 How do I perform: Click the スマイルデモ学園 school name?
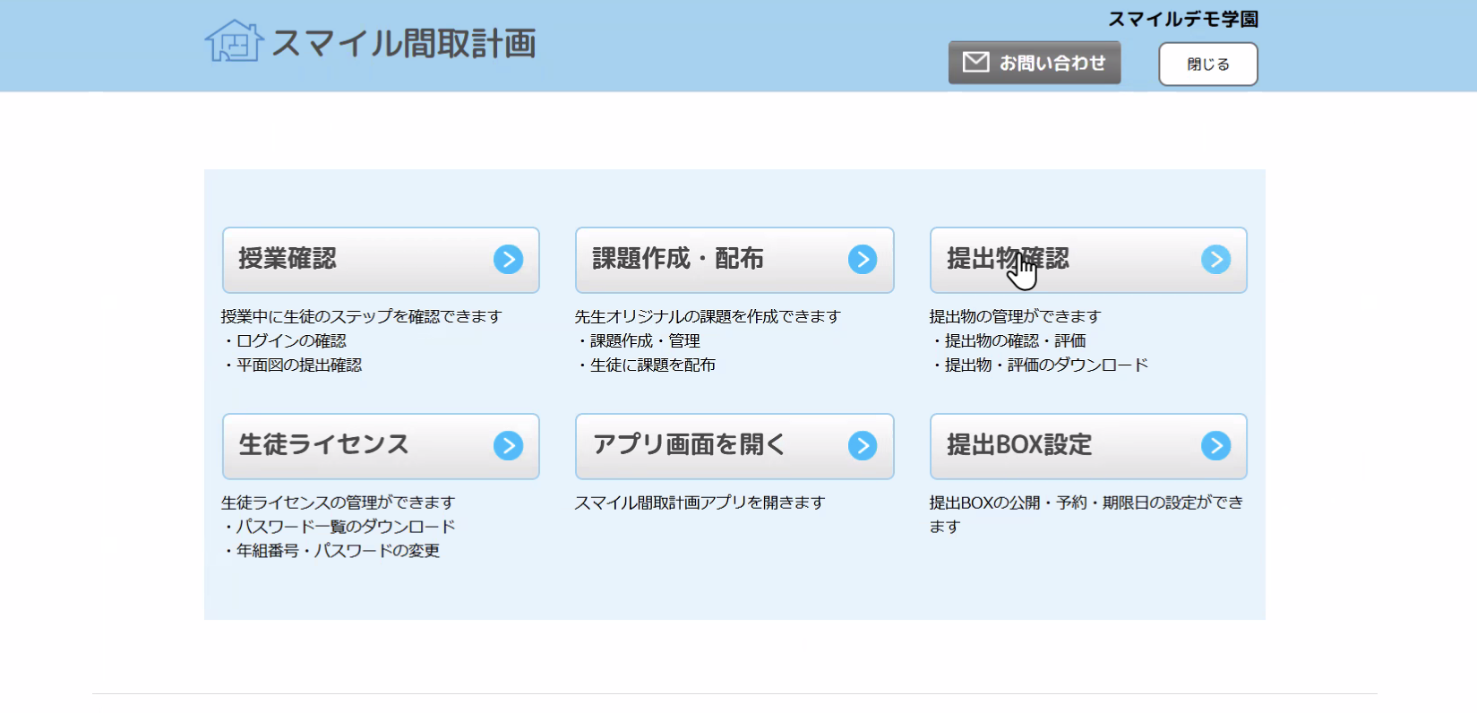(x=1182, y=20)
